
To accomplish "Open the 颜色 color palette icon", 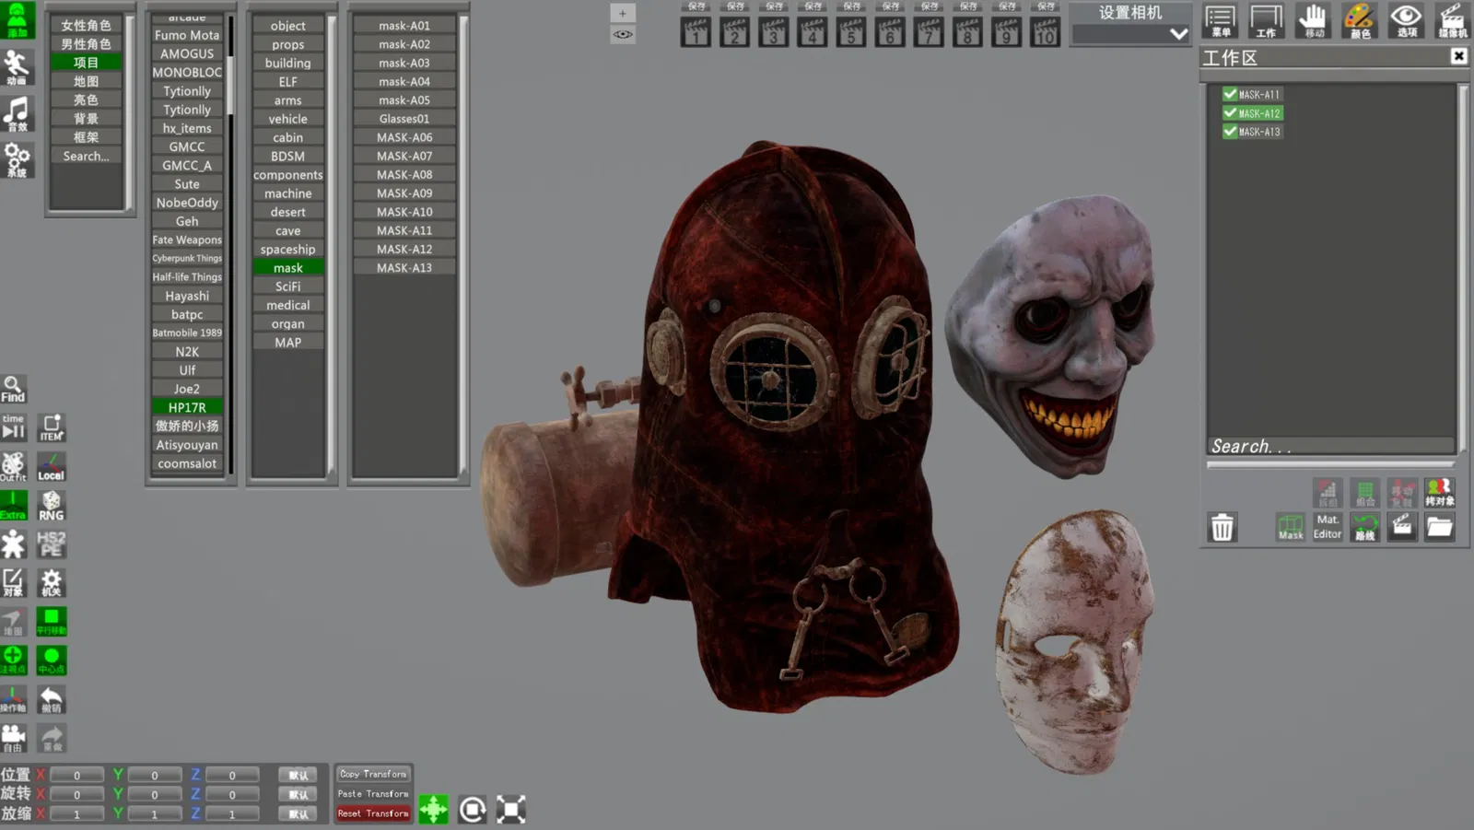I will (1360, 20).
